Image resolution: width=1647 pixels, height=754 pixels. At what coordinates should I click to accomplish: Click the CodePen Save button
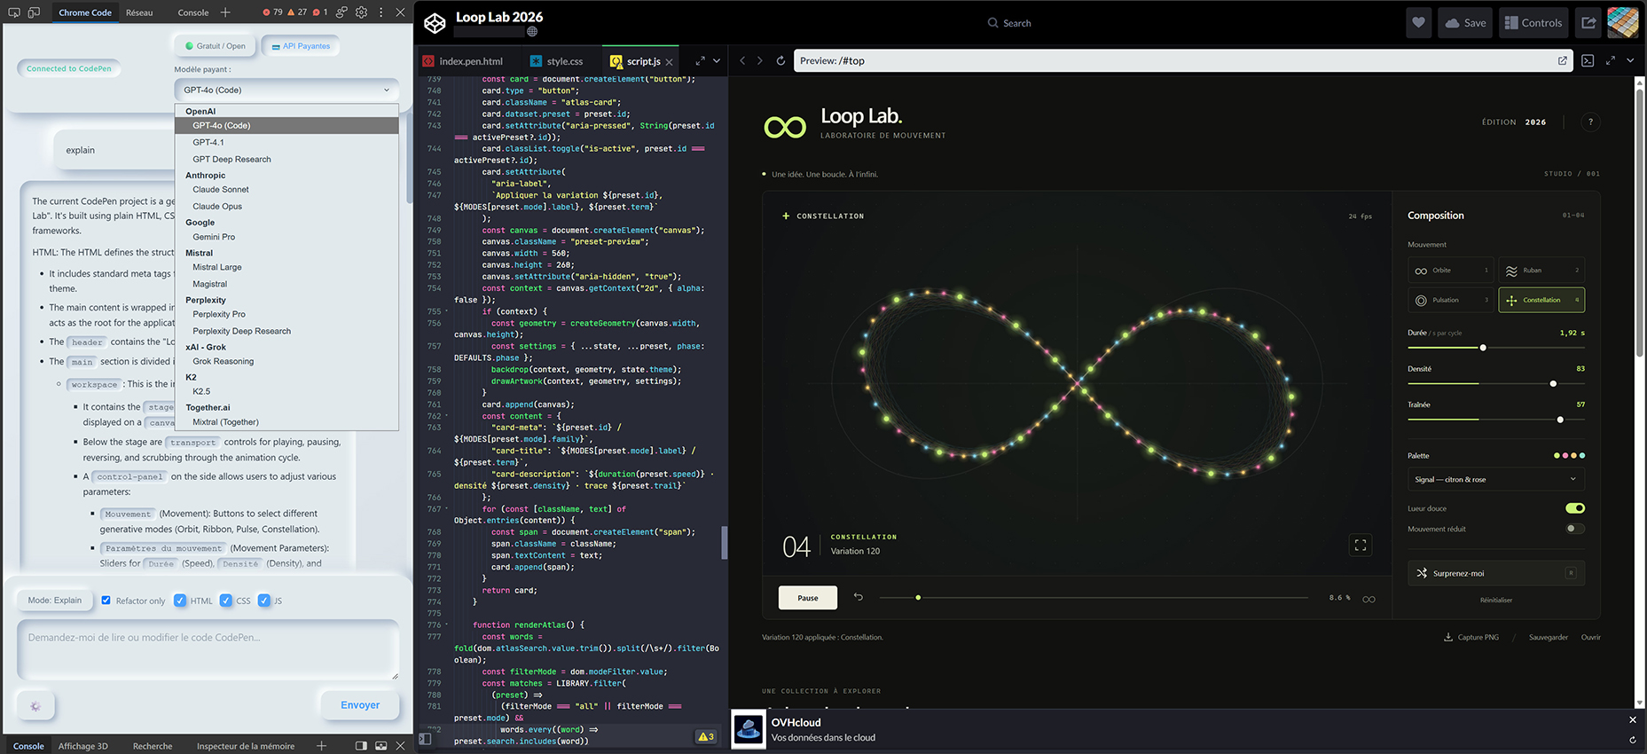tap(1465, 23)
